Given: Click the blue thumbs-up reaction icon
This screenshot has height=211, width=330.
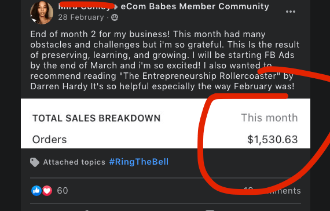Looking at the screenshot, I should (36, 191).
